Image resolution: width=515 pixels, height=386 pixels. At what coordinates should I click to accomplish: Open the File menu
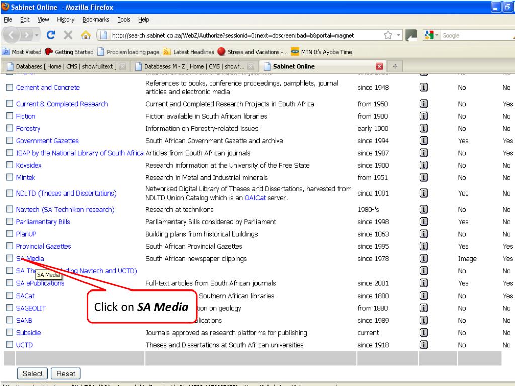[x=8, y=20]
